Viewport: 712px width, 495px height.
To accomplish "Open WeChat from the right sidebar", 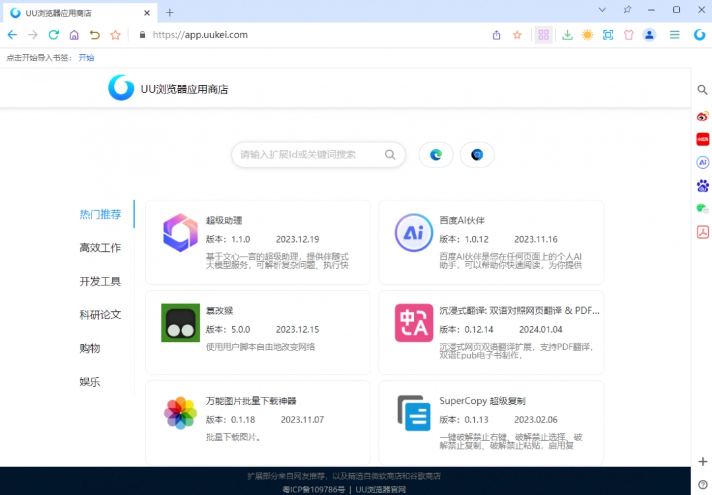I will (x=702, y=208).
